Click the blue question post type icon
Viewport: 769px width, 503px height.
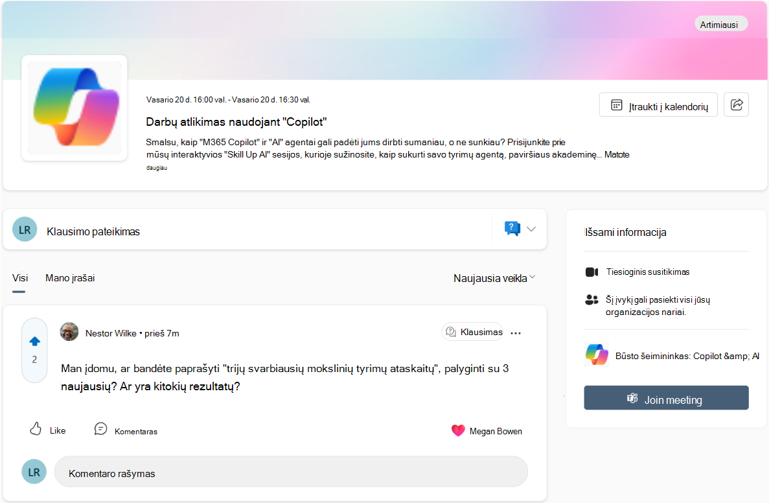[512, 228]
